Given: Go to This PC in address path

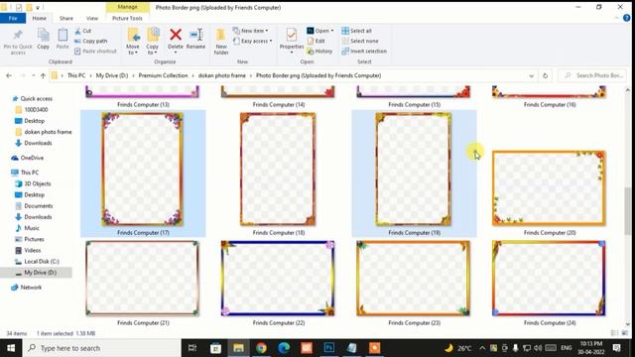Looking at the screenshot, I should pyautogui.click(x=76, y=75).
